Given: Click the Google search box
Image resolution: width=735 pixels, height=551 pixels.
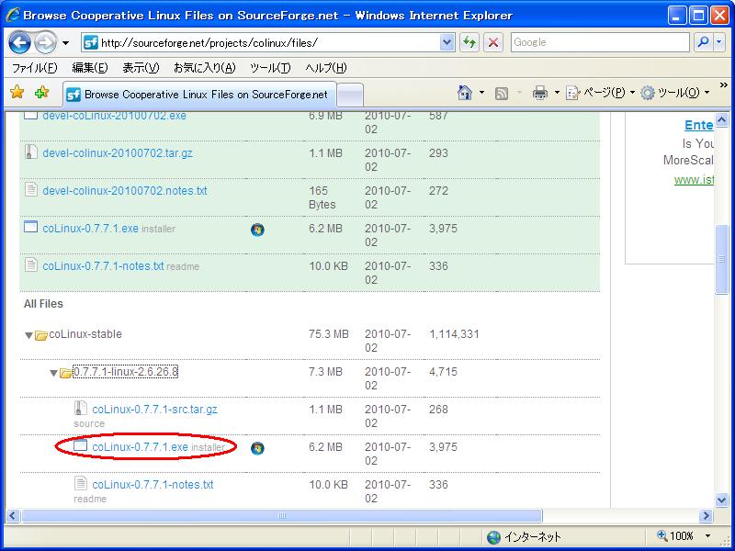Looking at the screenshot, I should pos(600,42).
